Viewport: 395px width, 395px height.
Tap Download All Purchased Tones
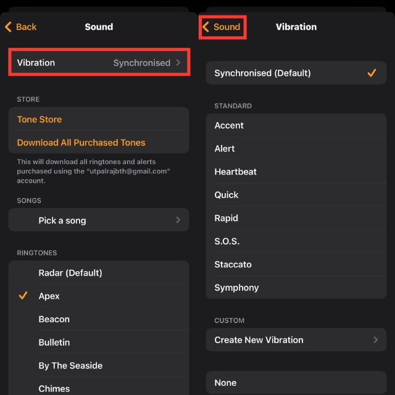click(x=81, y=143)
